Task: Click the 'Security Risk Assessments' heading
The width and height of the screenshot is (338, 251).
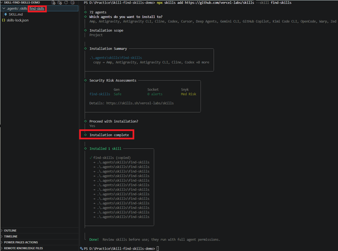Action: click(x=113, y=81)
